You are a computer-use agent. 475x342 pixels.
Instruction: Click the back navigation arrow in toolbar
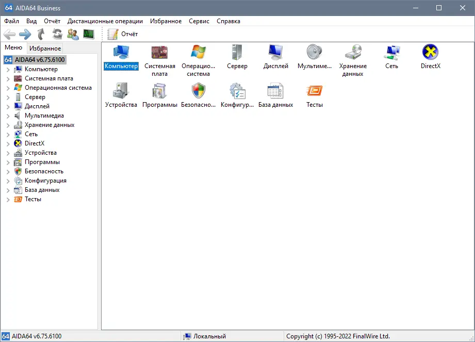pyautogui.click(x=10, y=34)
